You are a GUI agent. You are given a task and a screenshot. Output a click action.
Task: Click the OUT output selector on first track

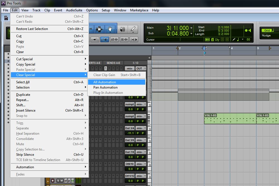coord(139,68)
